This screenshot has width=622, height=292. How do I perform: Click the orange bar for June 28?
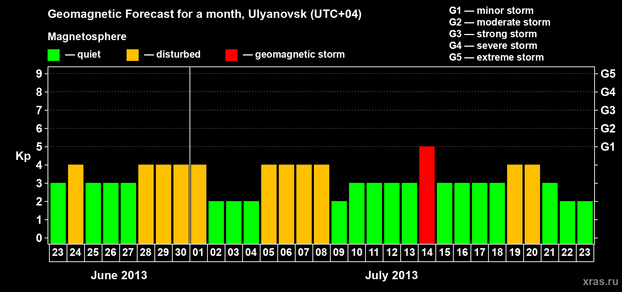coord(146,204)
